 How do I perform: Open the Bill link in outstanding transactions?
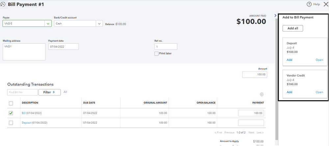tap(23, 113)
